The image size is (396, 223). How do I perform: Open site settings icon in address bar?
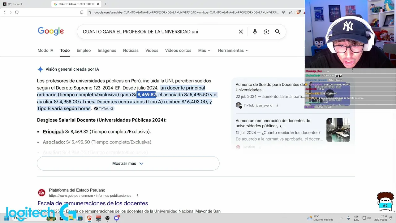[90, 12]
